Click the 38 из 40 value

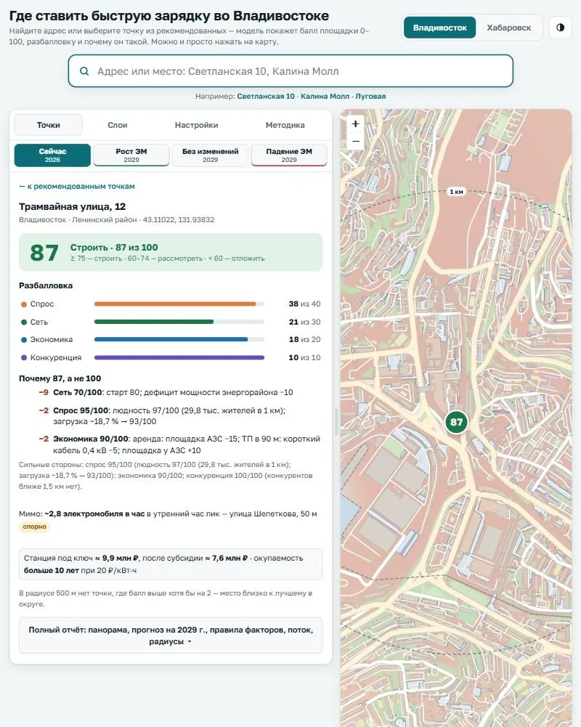click(x=304, y=304)
